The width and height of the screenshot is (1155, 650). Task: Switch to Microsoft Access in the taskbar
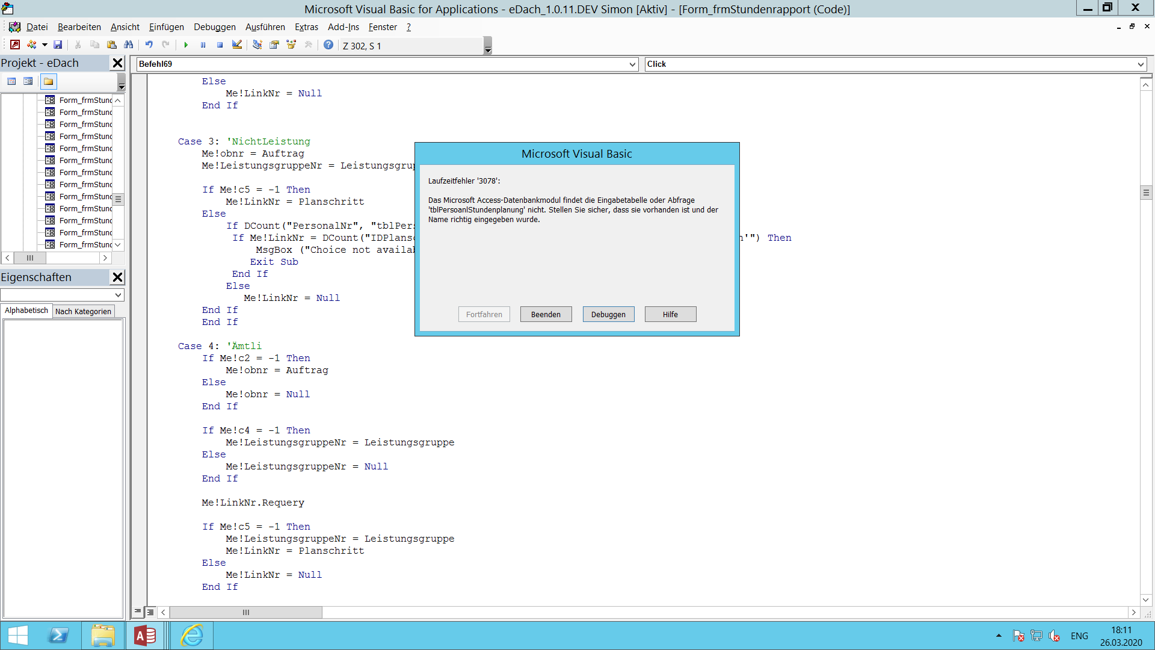click(x=145, y=636)
